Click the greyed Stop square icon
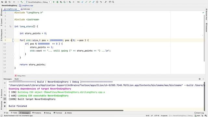This screenshot has width=208, height=117. pos(73,2)
